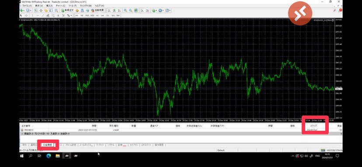Image resolution: width=362 pixels, height=167 pixels.
Task: Toggle the Terminal panel icon
Action: (51, 10)
